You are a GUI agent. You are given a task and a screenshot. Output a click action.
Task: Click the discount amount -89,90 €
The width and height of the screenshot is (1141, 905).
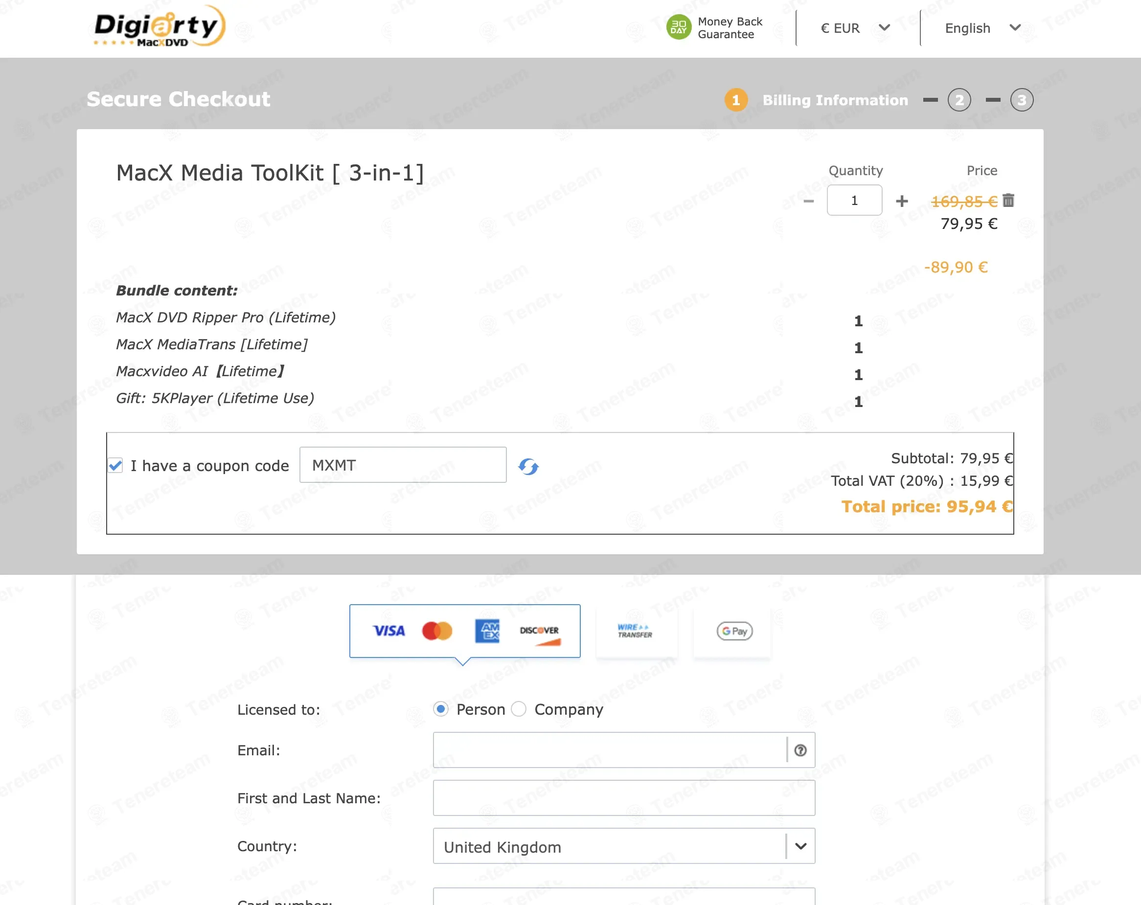(x=956, y=267)
